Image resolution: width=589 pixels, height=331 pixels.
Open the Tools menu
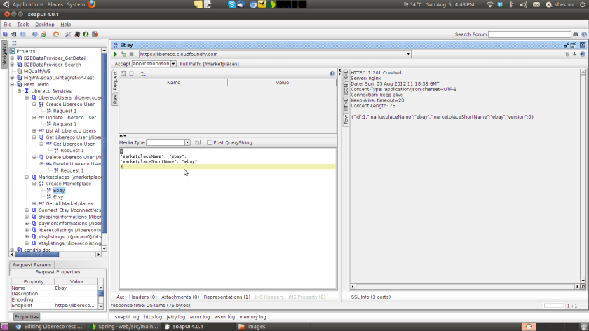click(x=23, y=25)
